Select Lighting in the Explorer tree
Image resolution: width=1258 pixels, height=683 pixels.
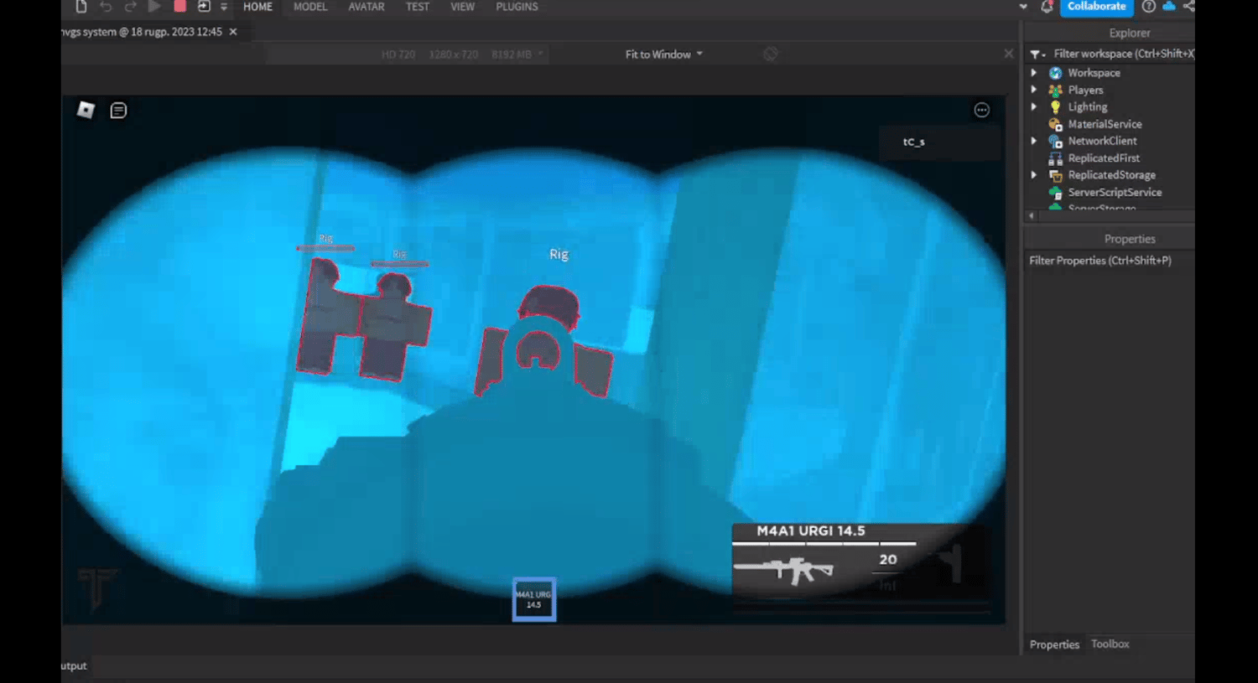tap(1087, 106)
